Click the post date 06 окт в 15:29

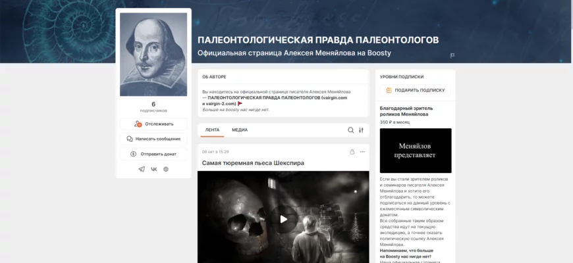(215, 152)
